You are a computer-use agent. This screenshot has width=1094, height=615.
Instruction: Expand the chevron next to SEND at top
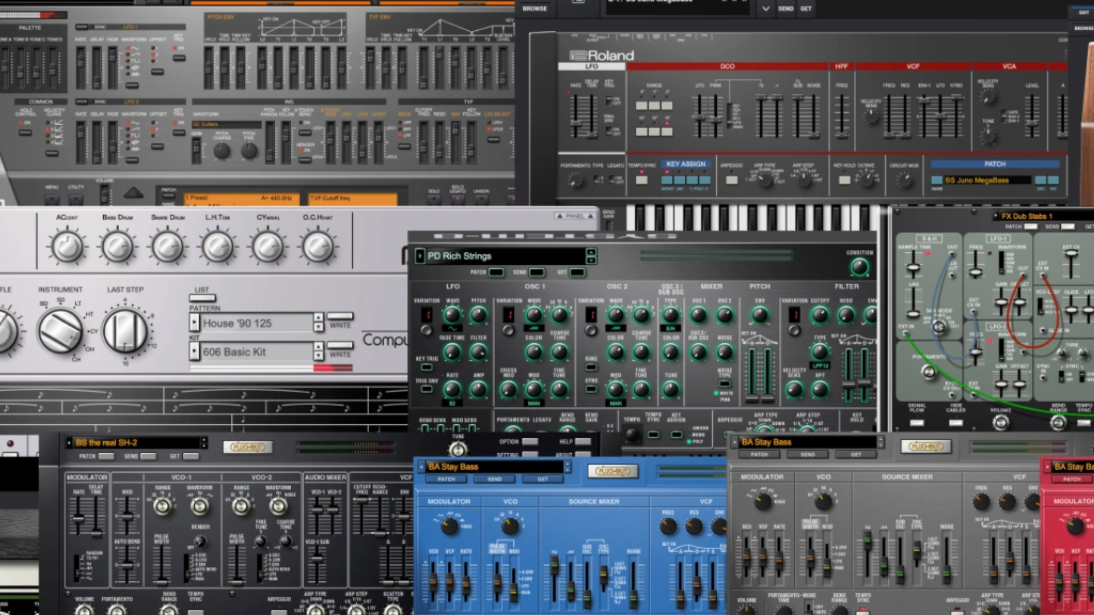tap(766, 9)
